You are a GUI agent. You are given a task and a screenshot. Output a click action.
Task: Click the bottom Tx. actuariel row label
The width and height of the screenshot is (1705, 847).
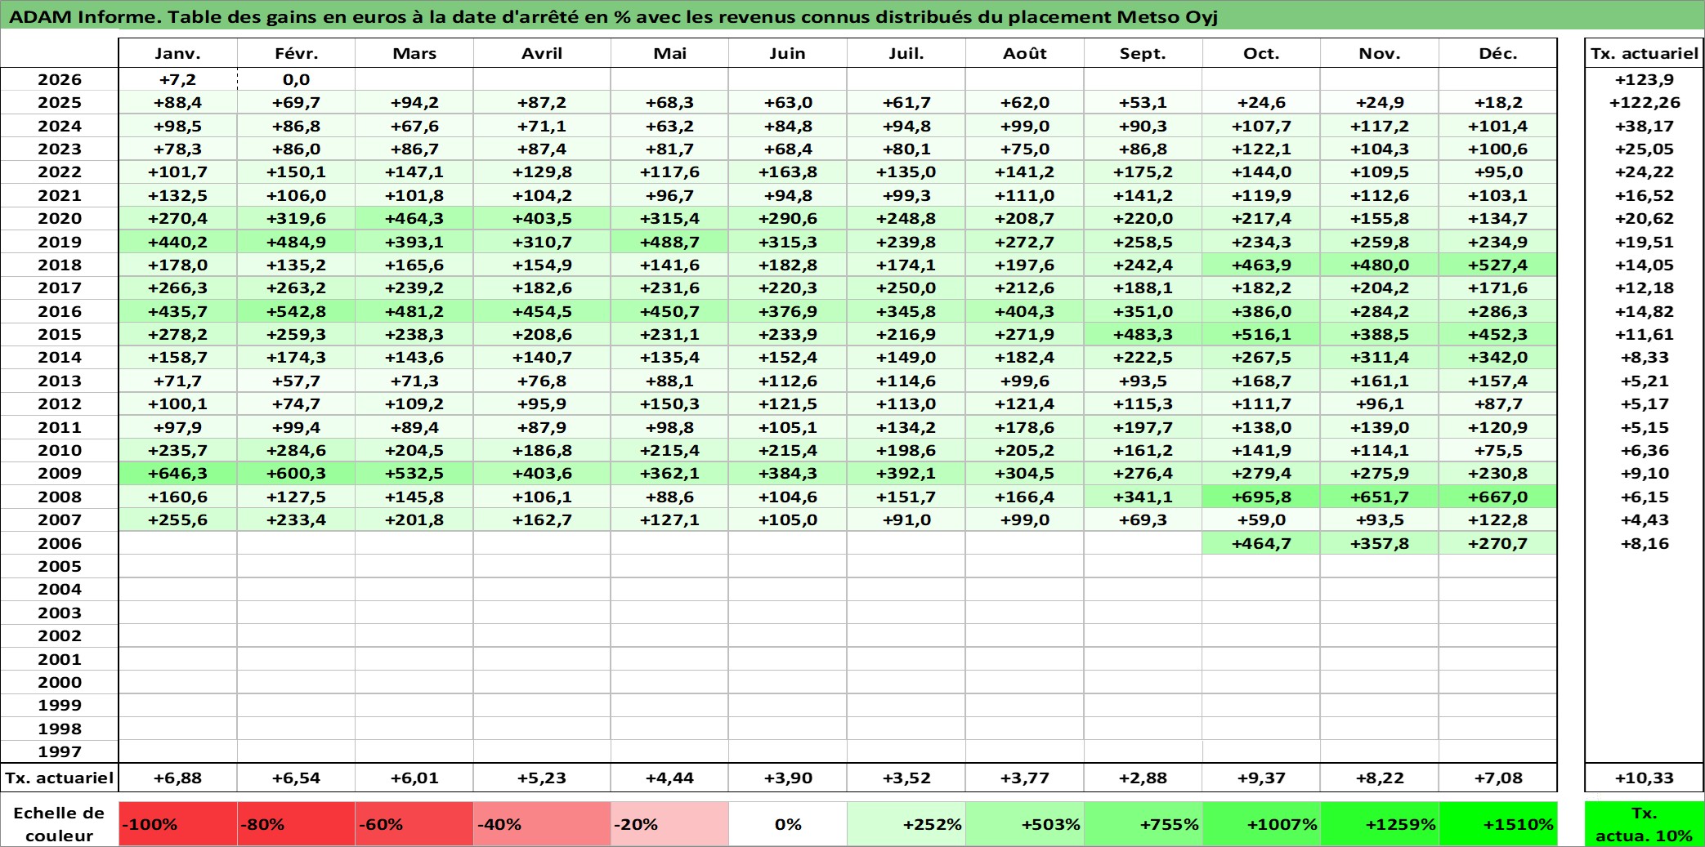pos(60,778)
